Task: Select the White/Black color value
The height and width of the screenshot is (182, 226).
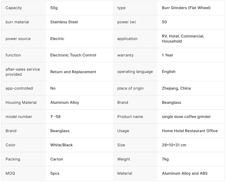Action: click(x=61, y=145)
